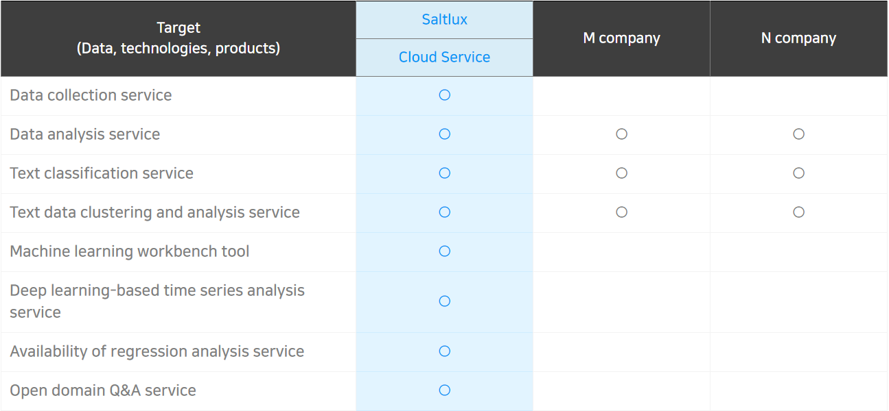Click N company circle for Text data clustering row

[x=798, y=212]
